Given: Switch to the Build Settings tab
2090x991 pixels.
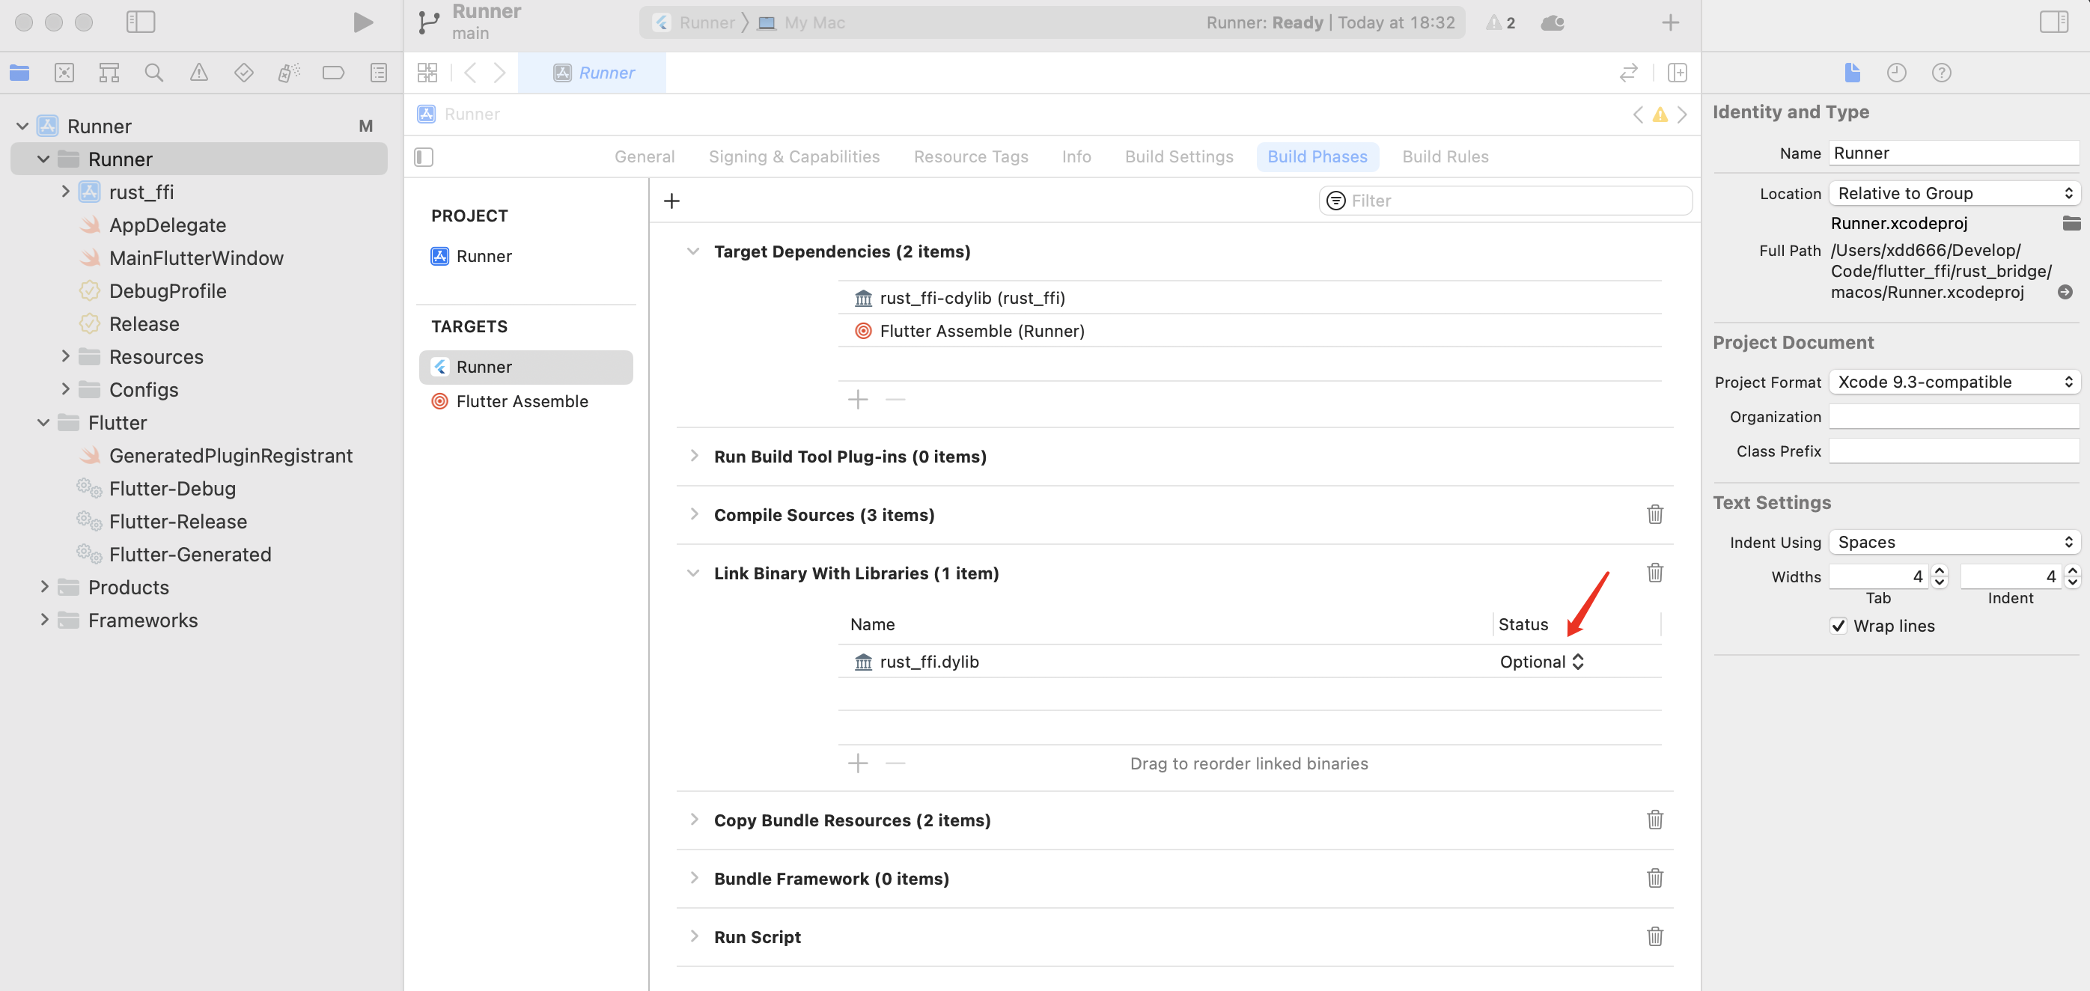Looking at the screenshot, I should [x=1178, y=156].
